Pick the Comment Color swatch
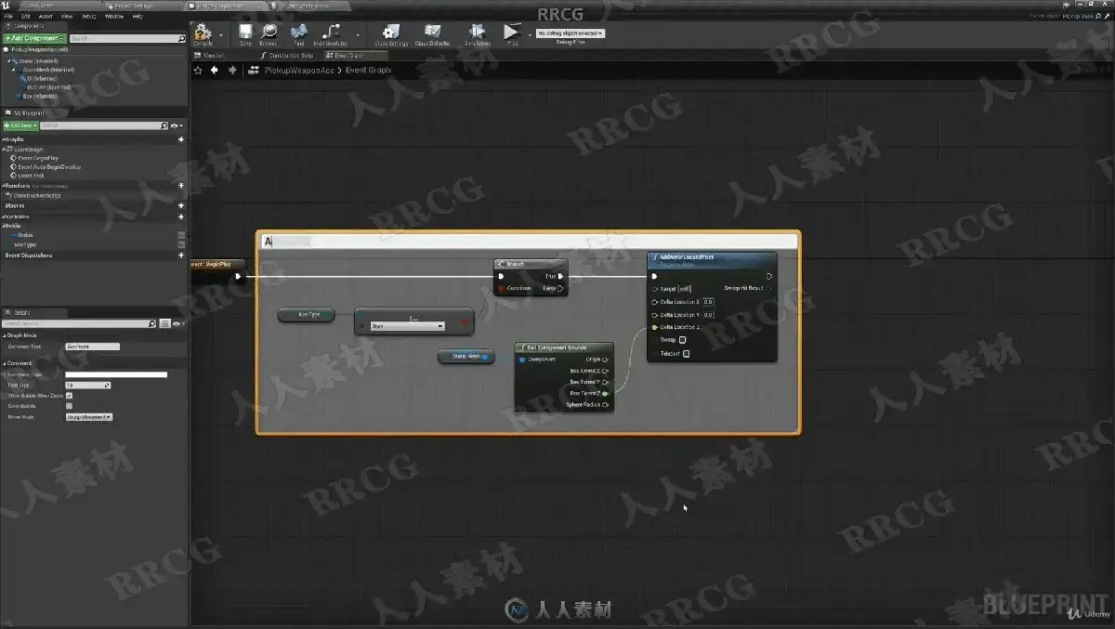The height and width of the screenshot is (629, 1115). [x=116, y=374]
